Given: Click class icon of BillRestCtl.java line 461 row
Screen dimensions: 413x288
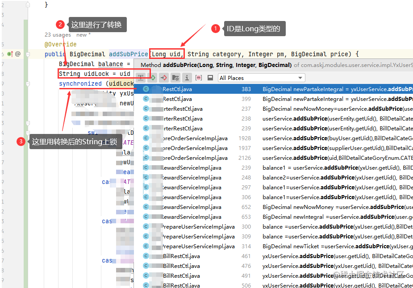Looking at the screenshot, I should 146,256.
